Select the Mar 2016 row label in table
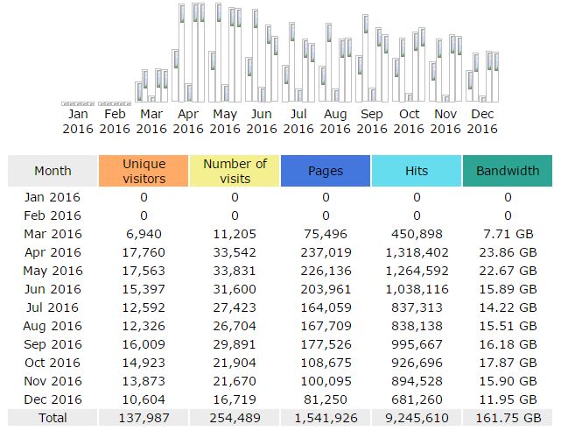 (x=53, y=234)
